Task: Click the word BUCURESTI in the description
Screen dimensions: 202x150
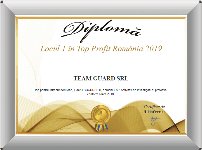Action: click(x=92, y=90)
